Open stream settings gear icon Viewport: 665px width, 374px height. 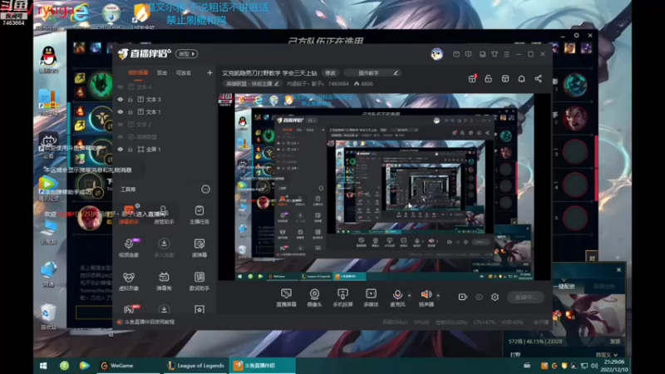pos(495,297)
